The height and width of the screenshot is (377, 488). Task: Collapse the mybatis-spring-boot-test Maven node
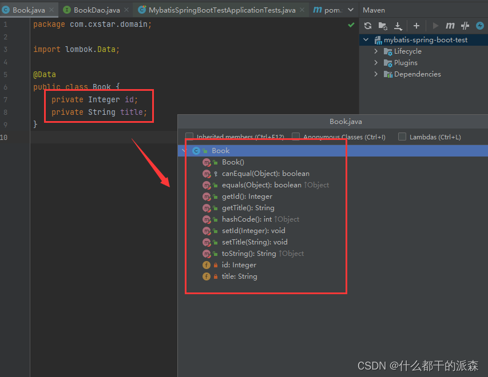tap(366, 40)
